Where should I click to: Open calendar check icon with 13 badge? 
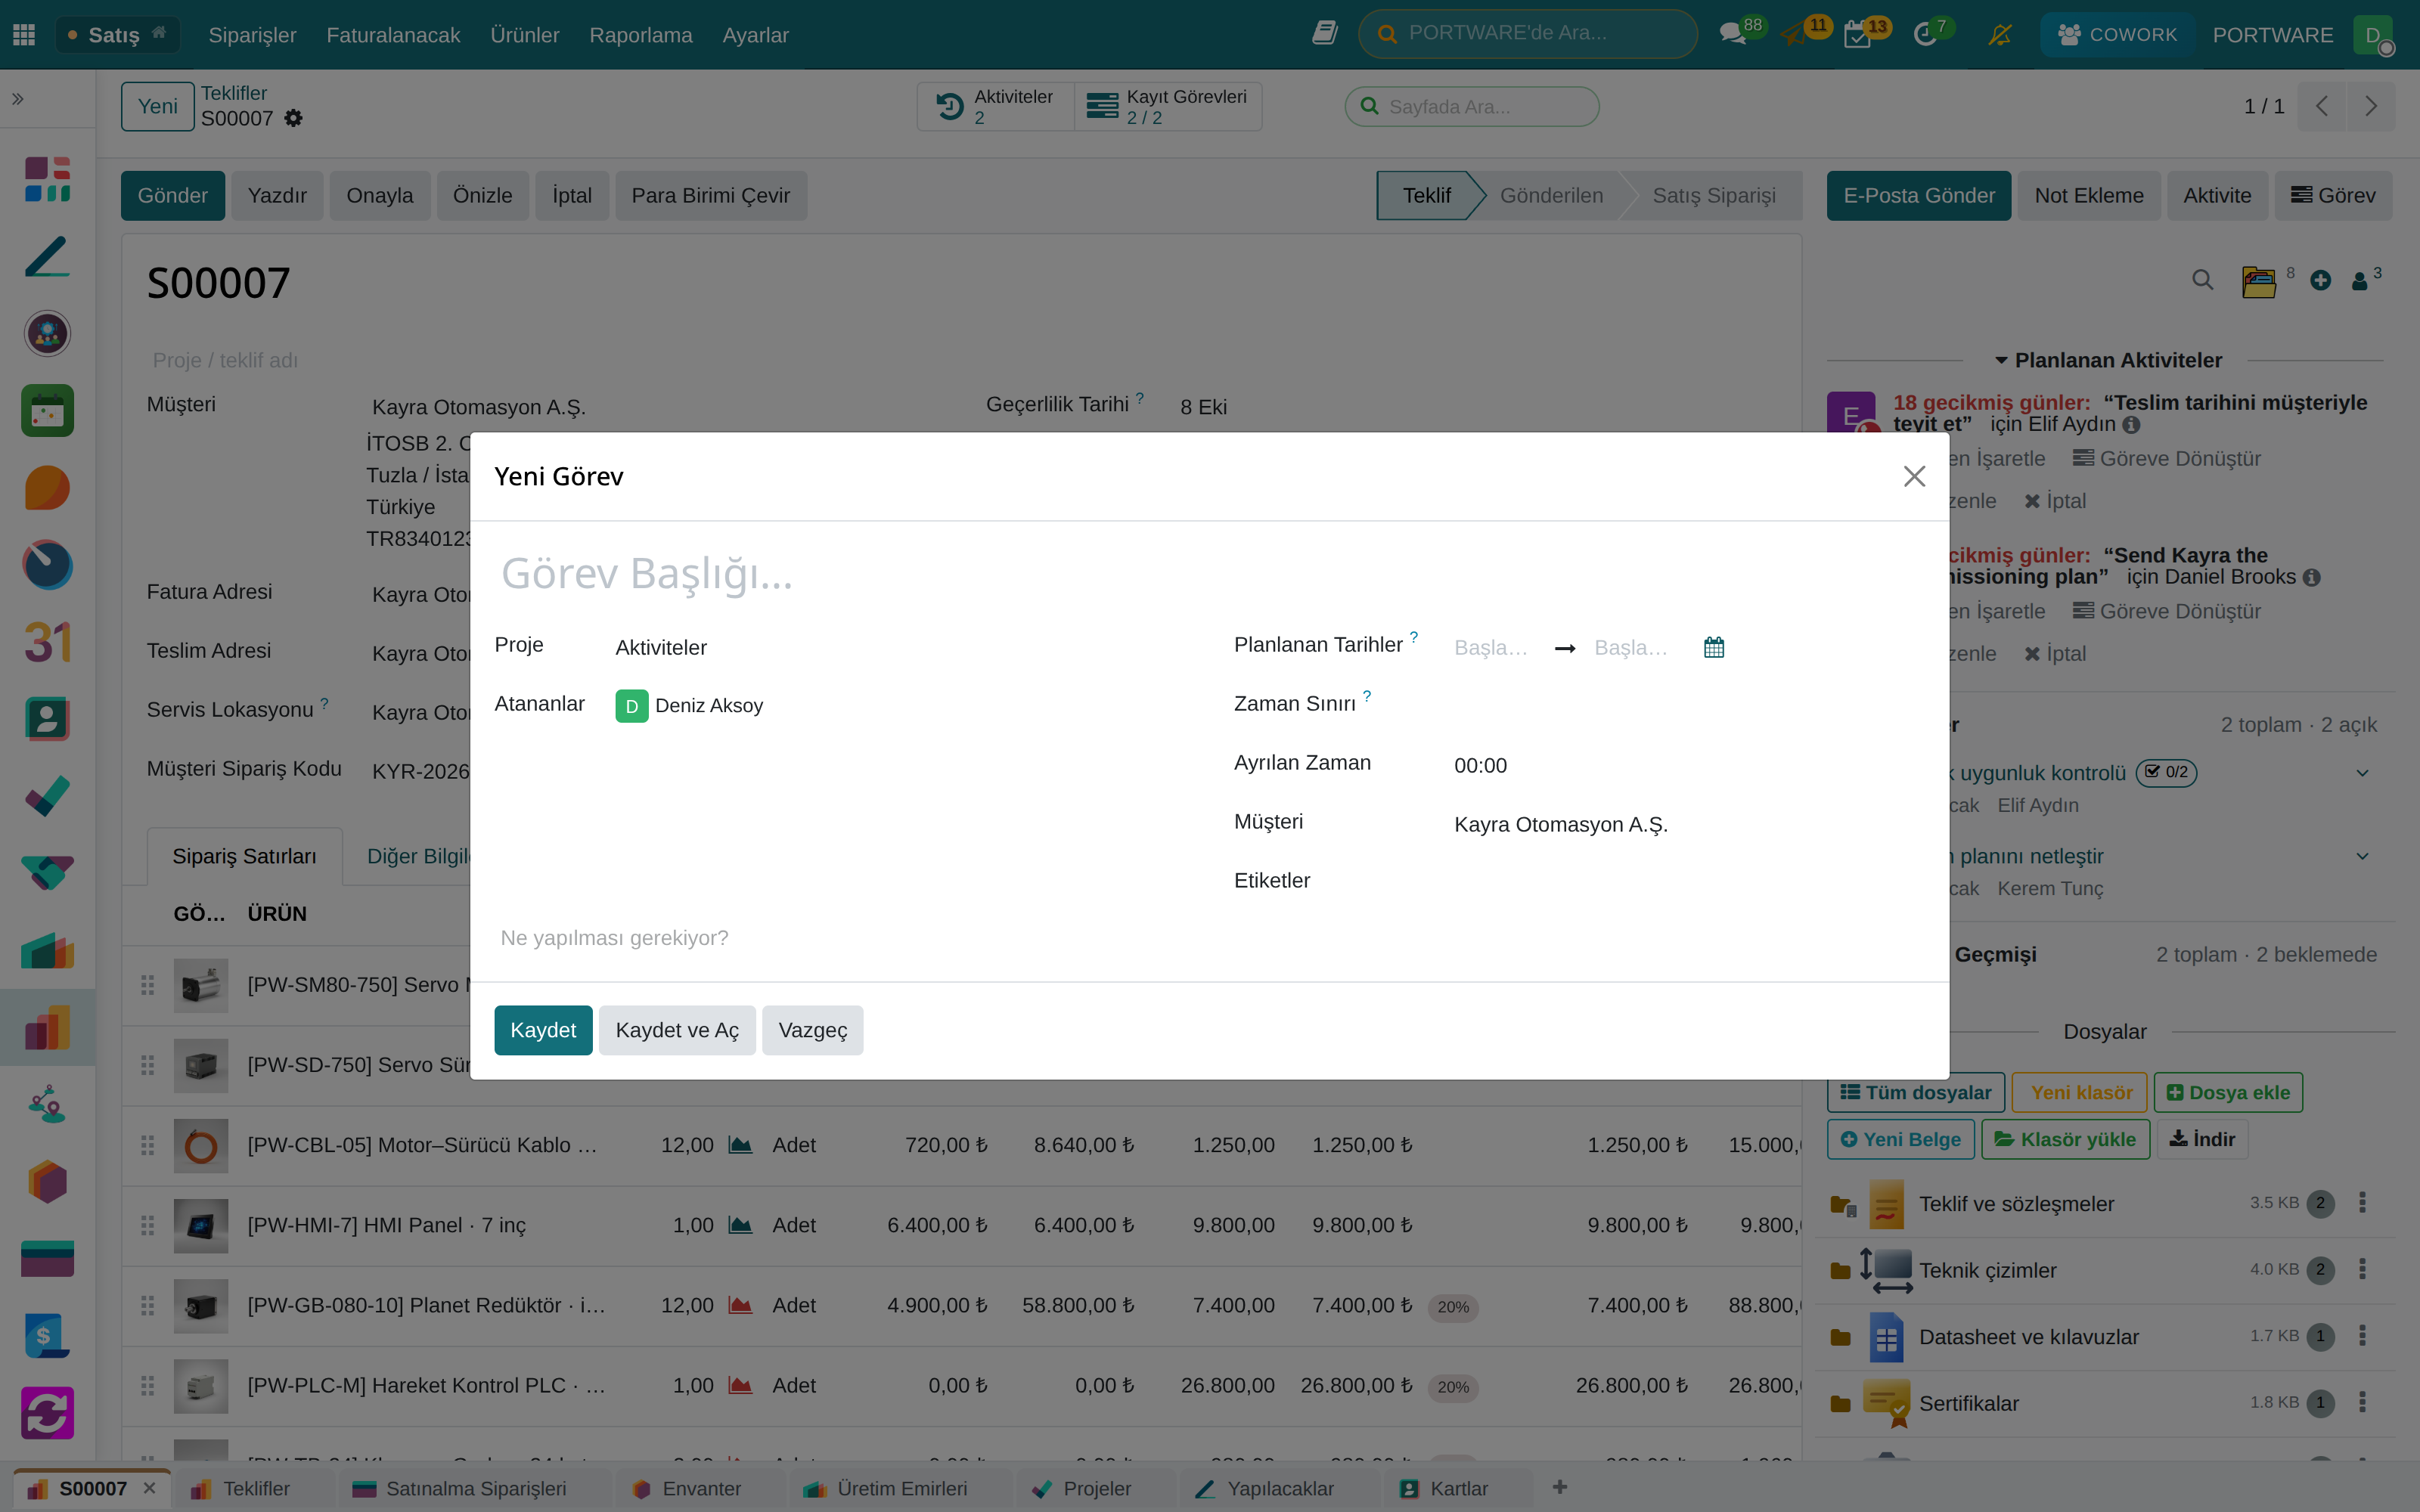pos(1857,36)
